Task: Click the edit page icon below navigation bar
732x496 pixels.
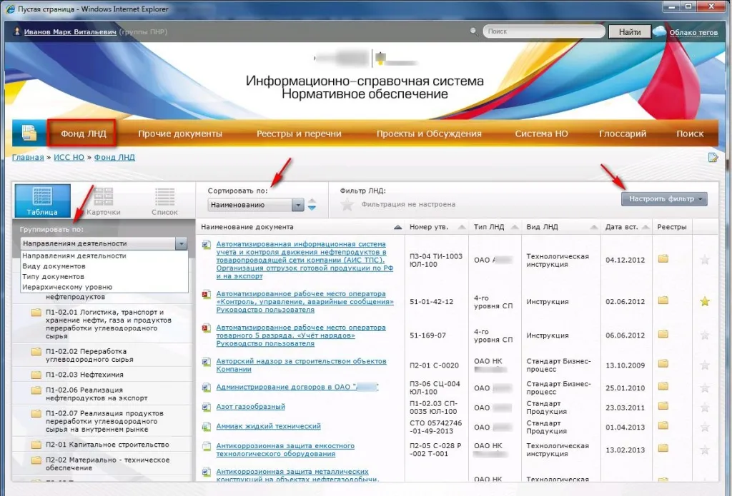Action: (x=712, y=158)
